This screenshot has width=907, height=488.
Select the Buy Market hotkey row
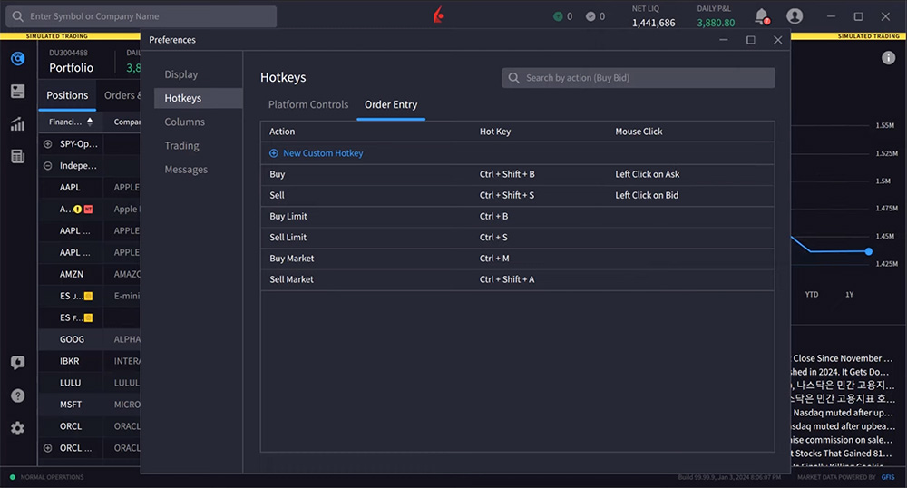tap(517, 259)
